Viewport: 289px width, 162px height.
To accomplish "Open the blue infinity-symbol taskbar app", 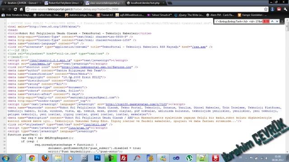I will (x=176, y=158).
